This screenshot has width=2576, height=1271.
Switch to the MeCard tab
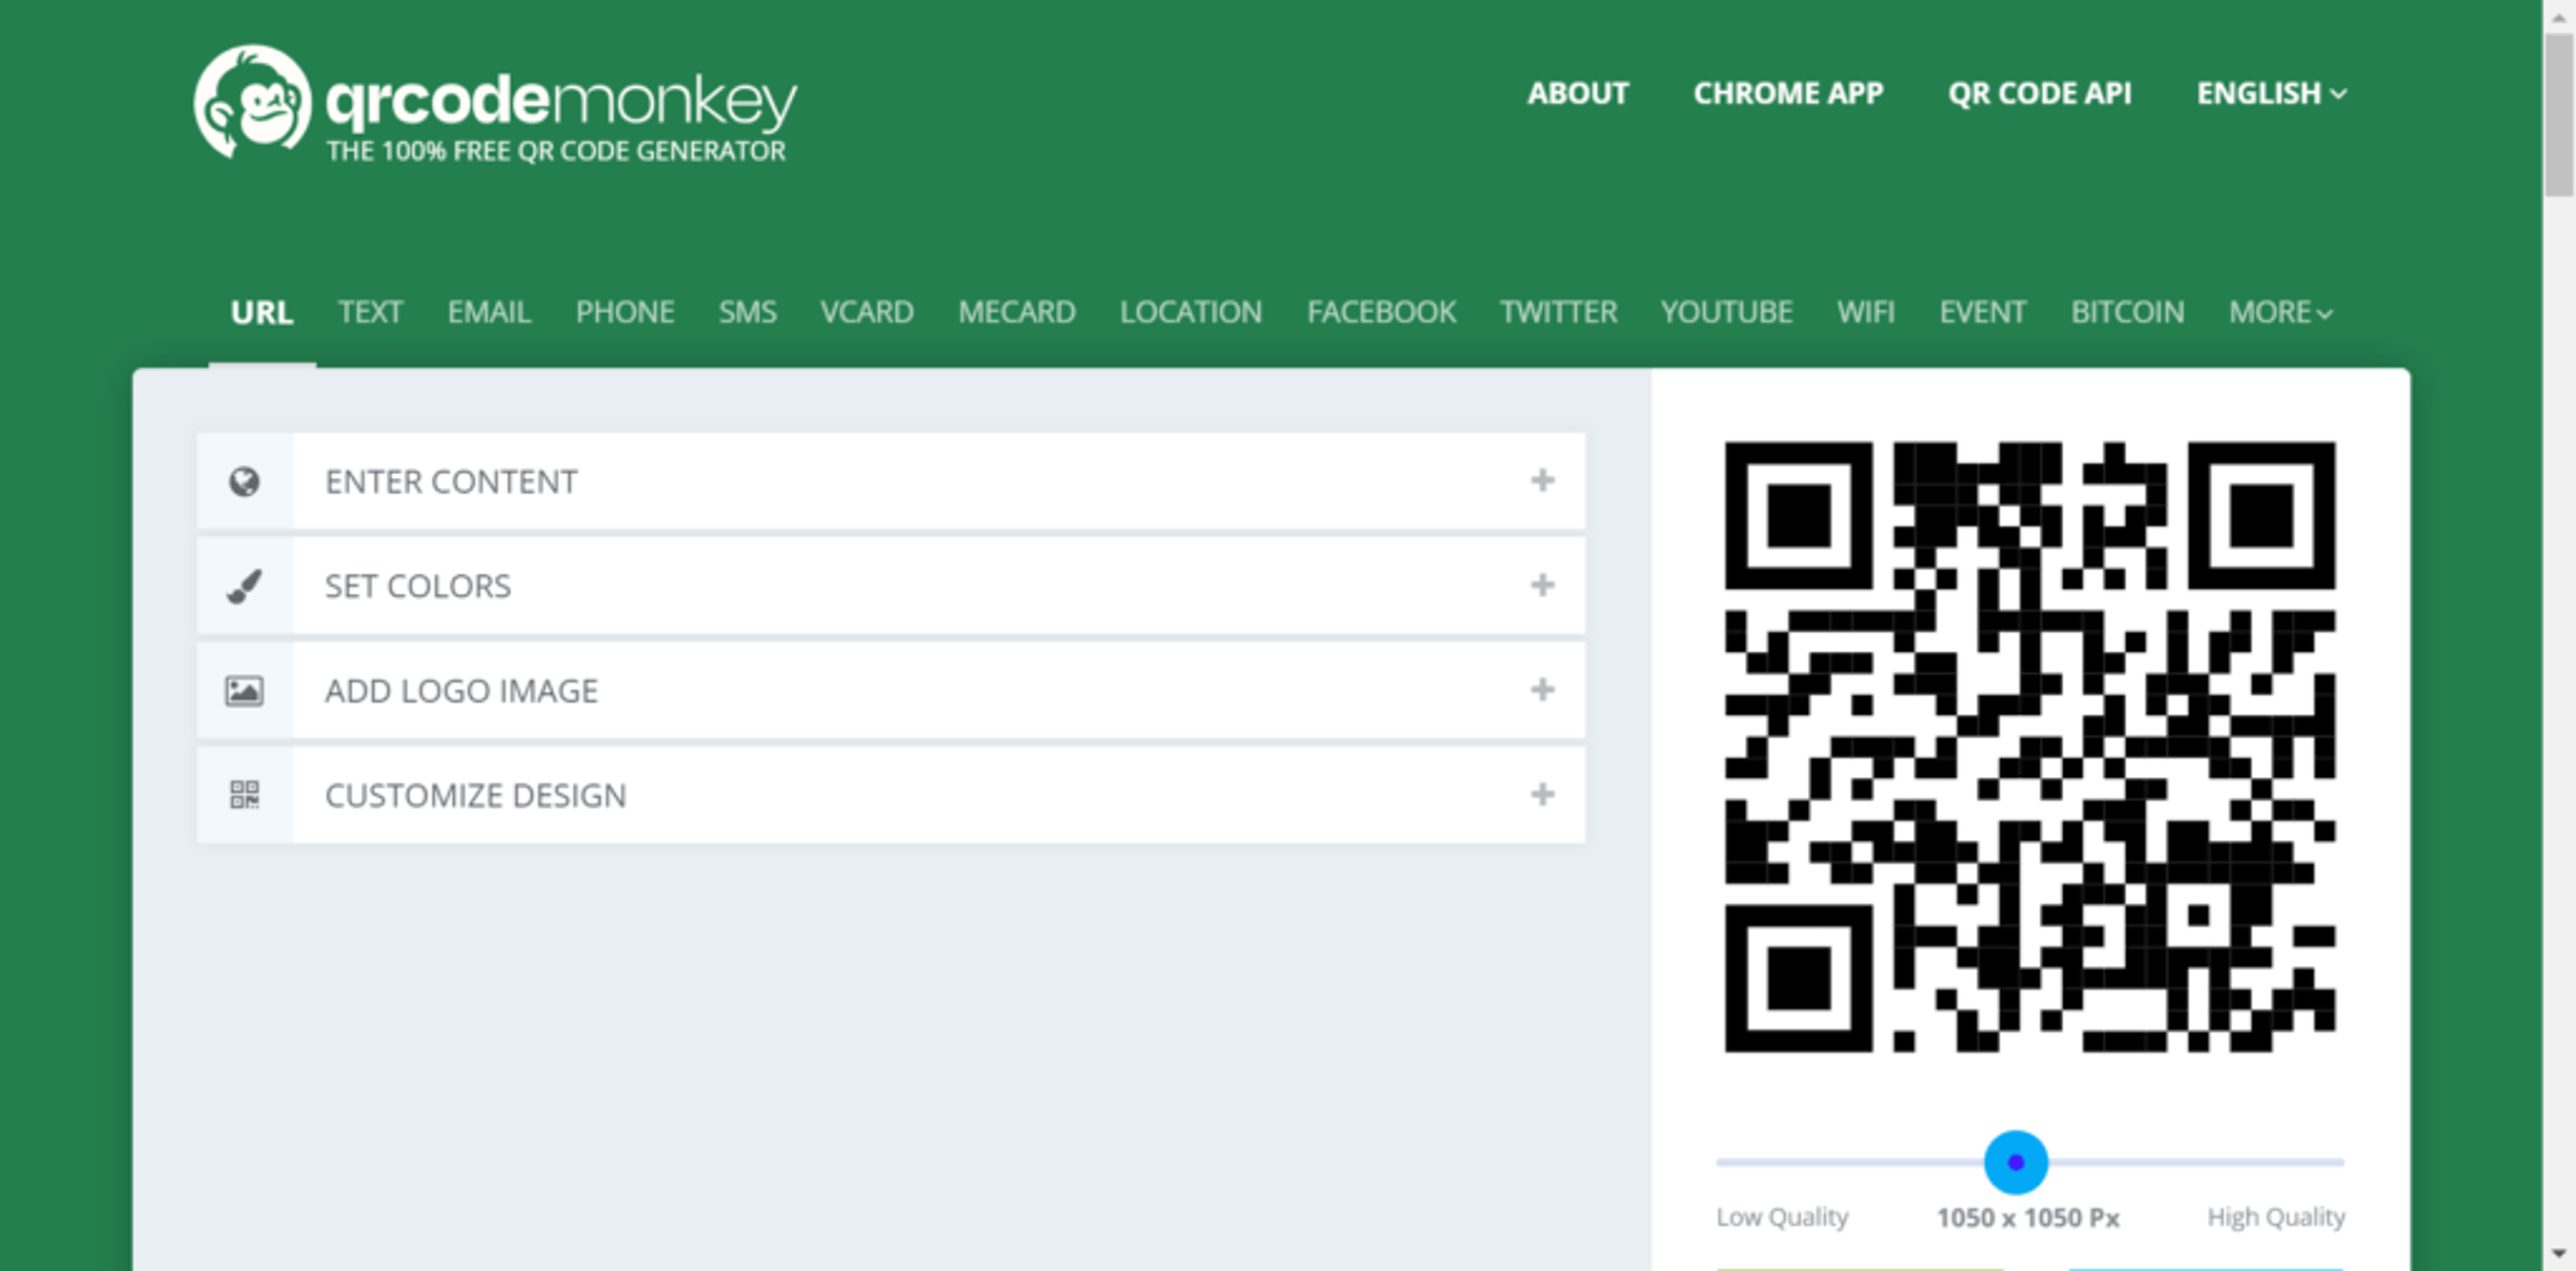[x=1017, y=312]
